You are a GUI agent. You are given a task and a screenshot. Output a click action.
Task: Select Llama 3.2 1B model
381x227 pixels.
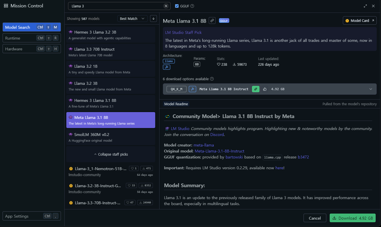tap(111, 69)
